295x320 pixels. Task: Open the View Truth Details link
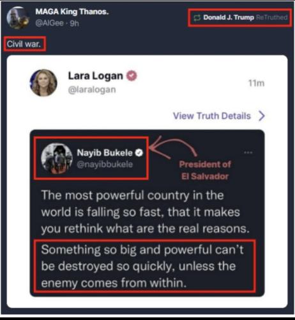click(212, 116)
